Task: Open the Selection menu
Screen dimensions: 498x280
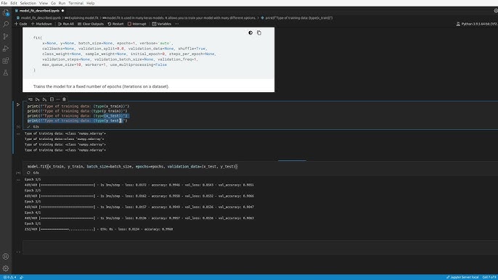Action: tap(28, 3)
